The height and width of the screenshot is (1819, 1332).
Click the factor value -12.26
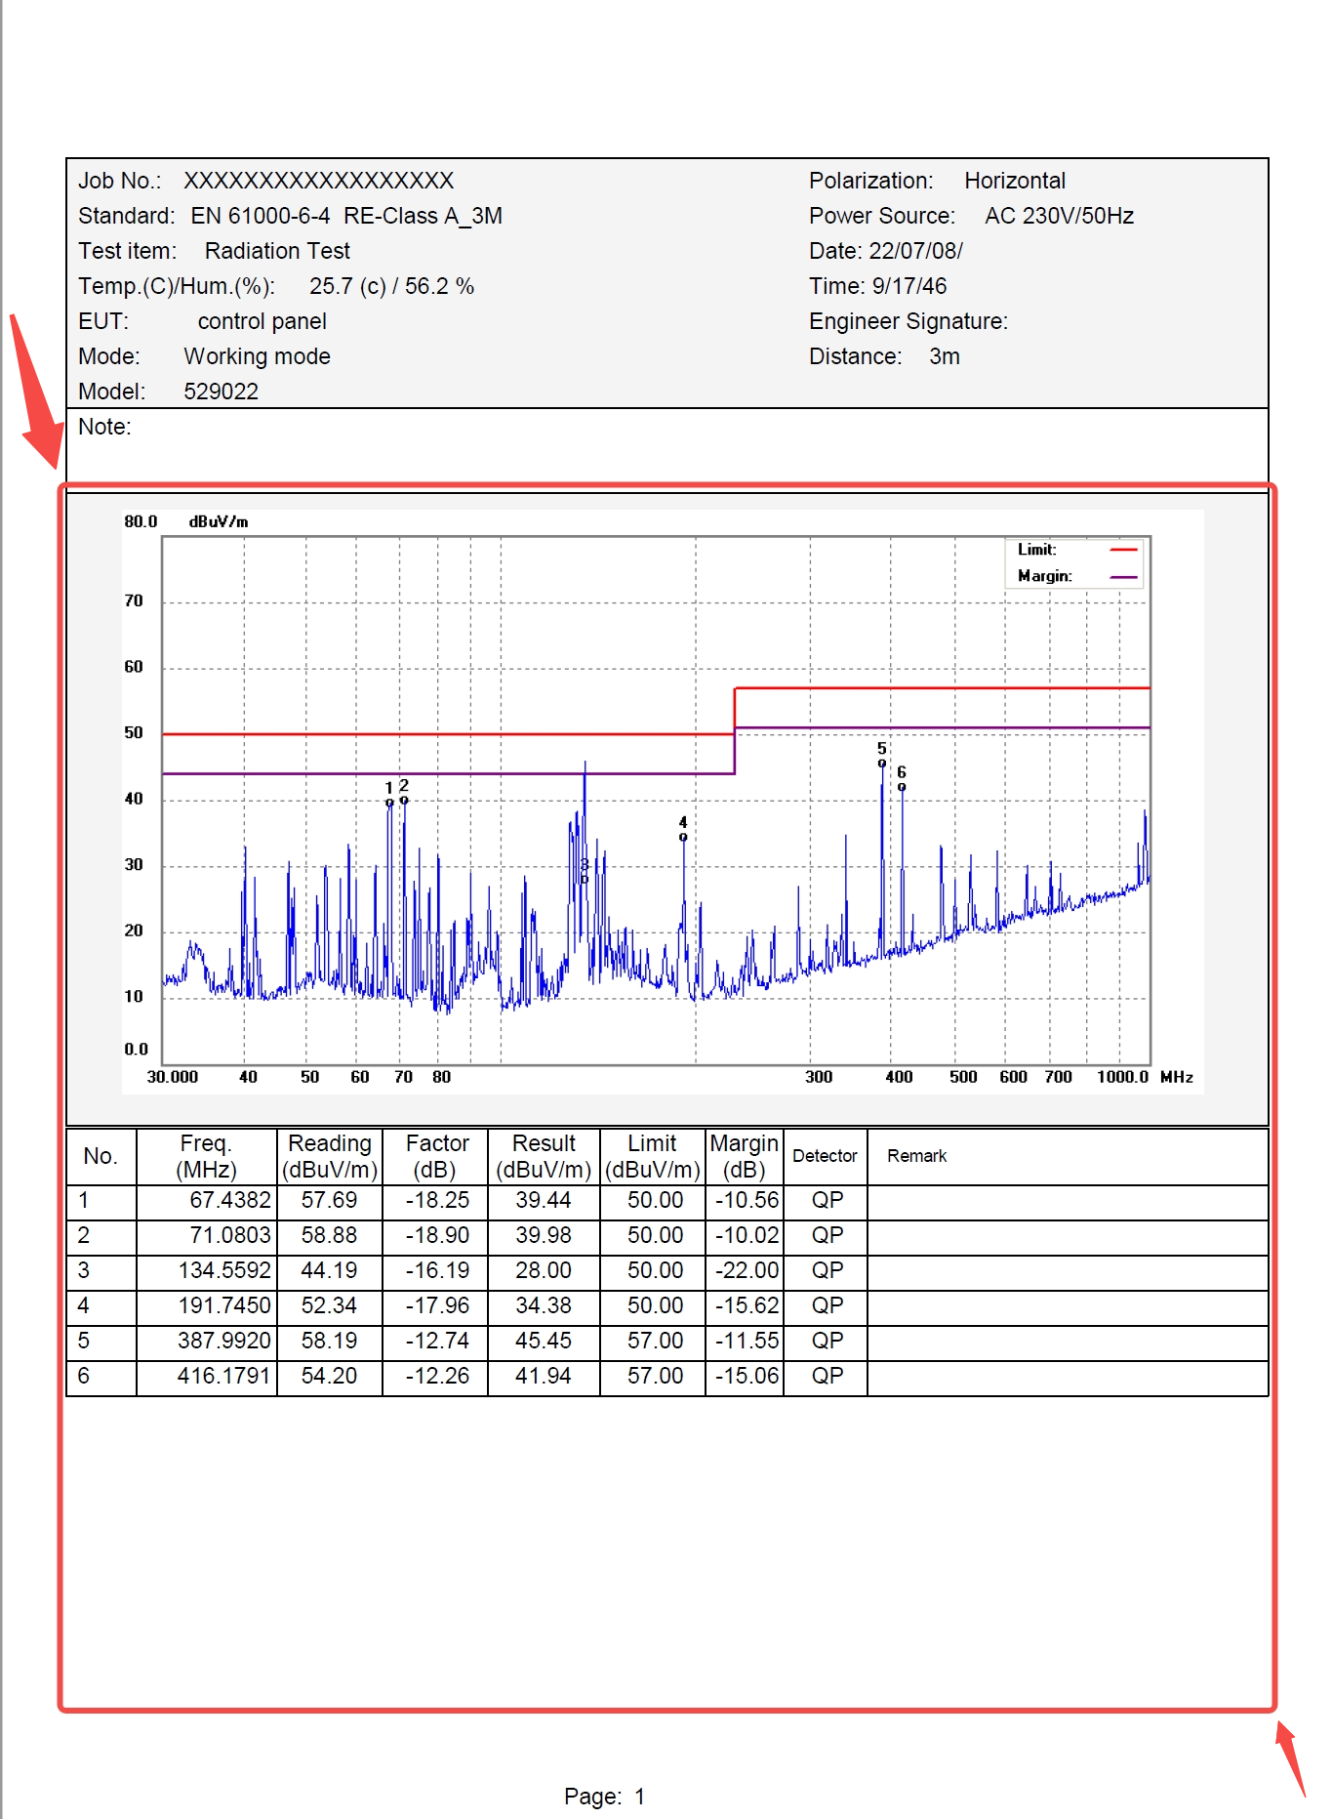(437, 1376)
